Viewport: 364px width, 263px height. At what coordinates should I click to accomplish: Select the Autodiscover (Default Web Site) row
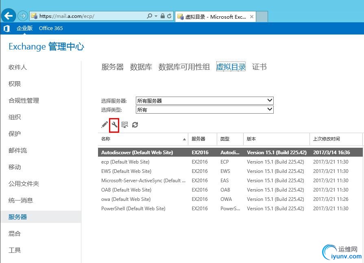pyautogui.click(x=230, y=153)
